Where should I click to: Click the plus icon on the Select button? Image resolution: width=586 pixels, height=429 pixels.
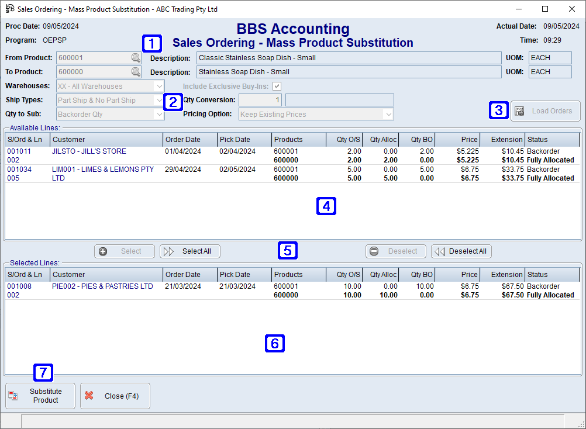click(x=103, y=251)
